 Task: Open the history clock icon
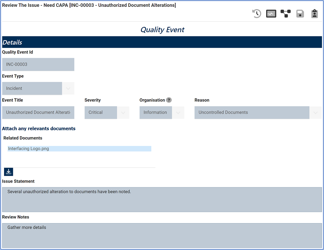pyautogui.click(x=257, y=14)
